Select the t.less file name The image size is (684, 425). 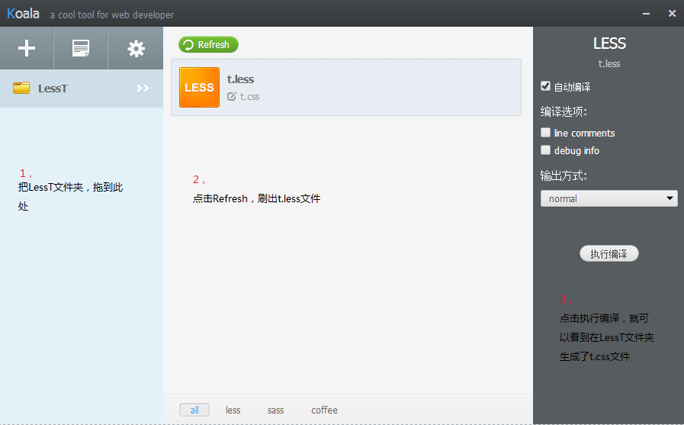point(240,79)
